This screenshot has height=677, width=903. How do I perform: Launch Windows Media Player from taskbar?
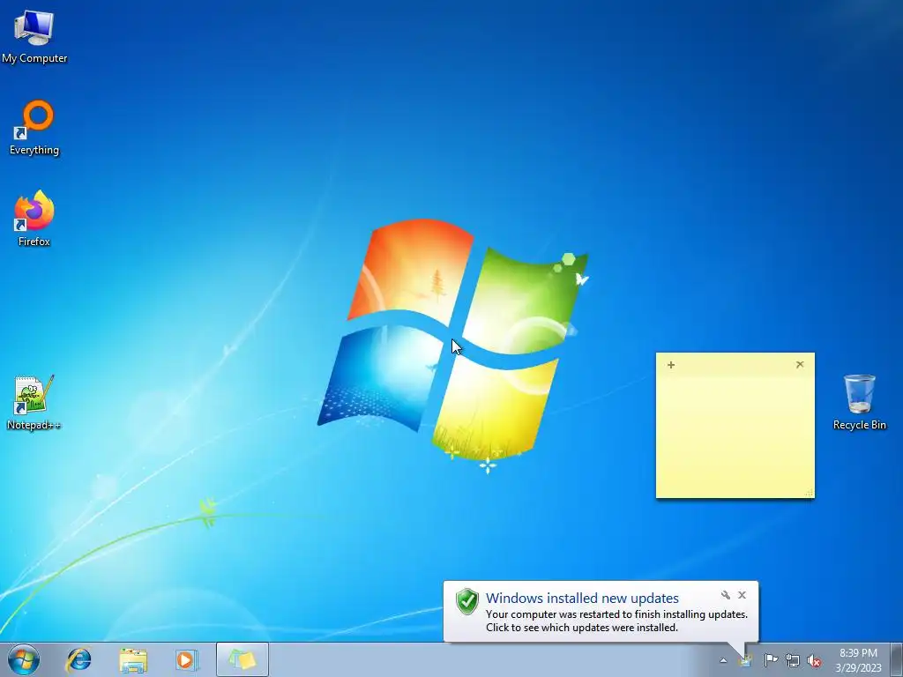click(x=186, y=659)
